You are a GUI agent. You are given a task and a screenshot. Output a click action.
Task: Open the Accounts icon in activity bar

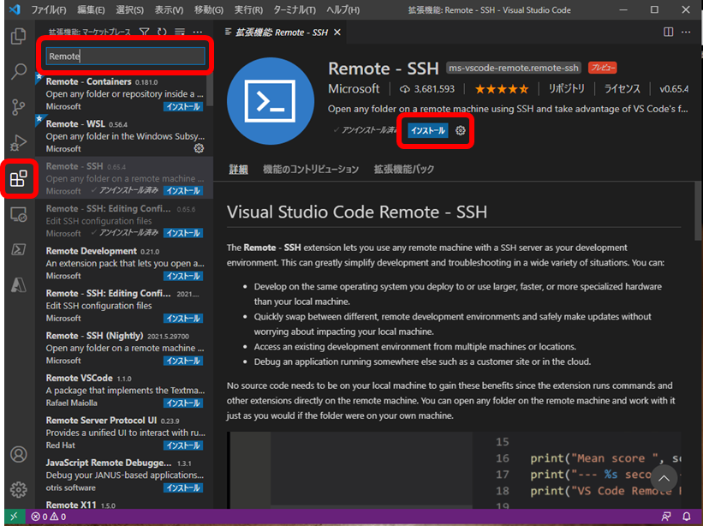[x=18, y=454]
